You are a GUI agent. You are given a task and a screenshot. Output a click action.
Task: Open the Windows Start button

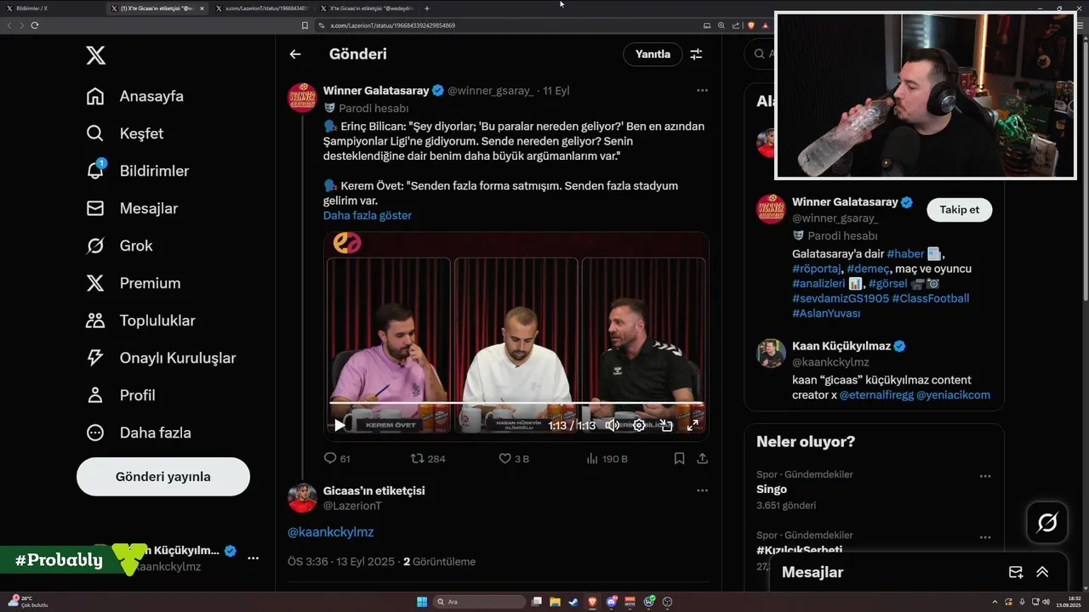pos(422,602)
